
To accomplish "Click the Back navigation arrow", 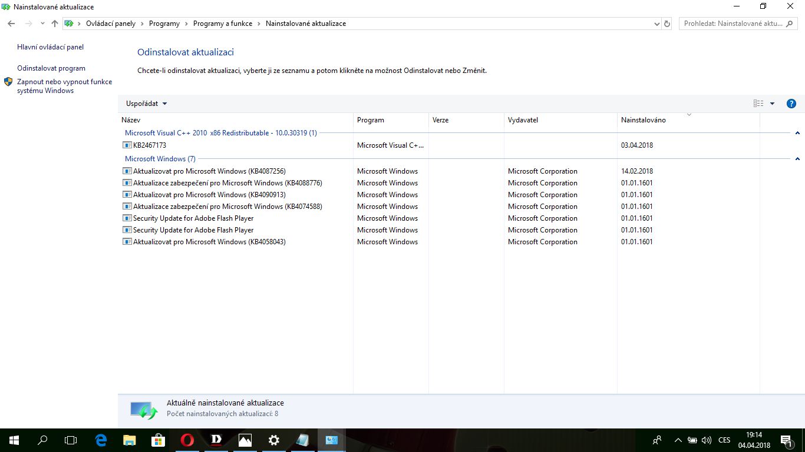I will click(x=11, y=24).
